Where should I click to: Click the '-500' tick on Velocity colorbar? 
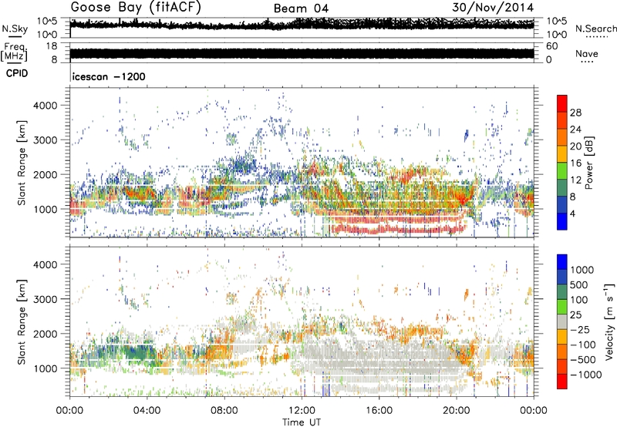(x=583, y=359)
